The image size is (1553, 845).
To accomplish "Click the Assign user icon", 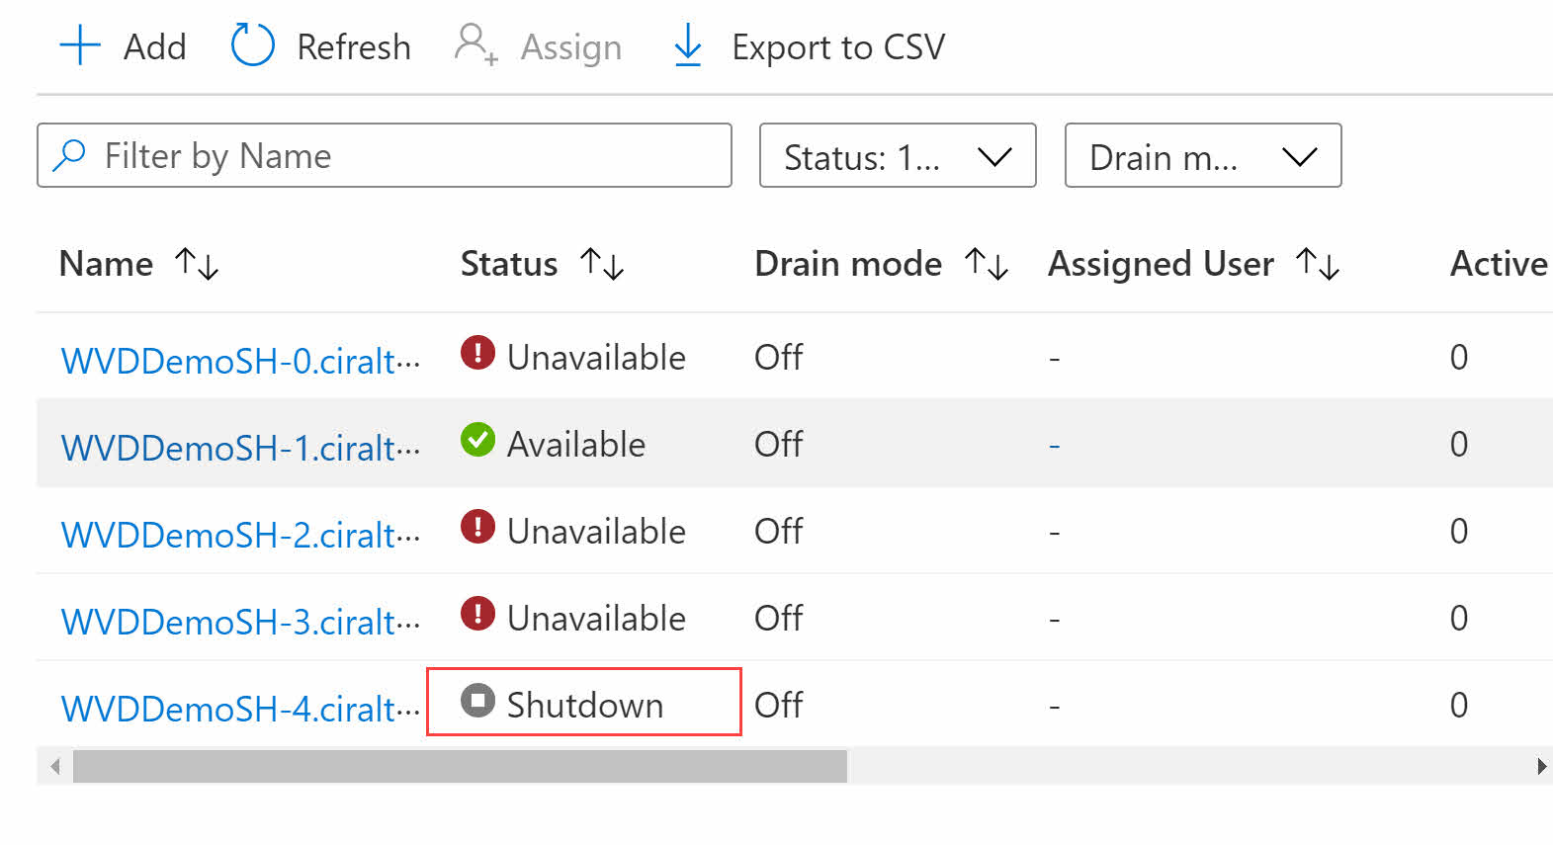I will pyautogui.click(x=475, y=45).
